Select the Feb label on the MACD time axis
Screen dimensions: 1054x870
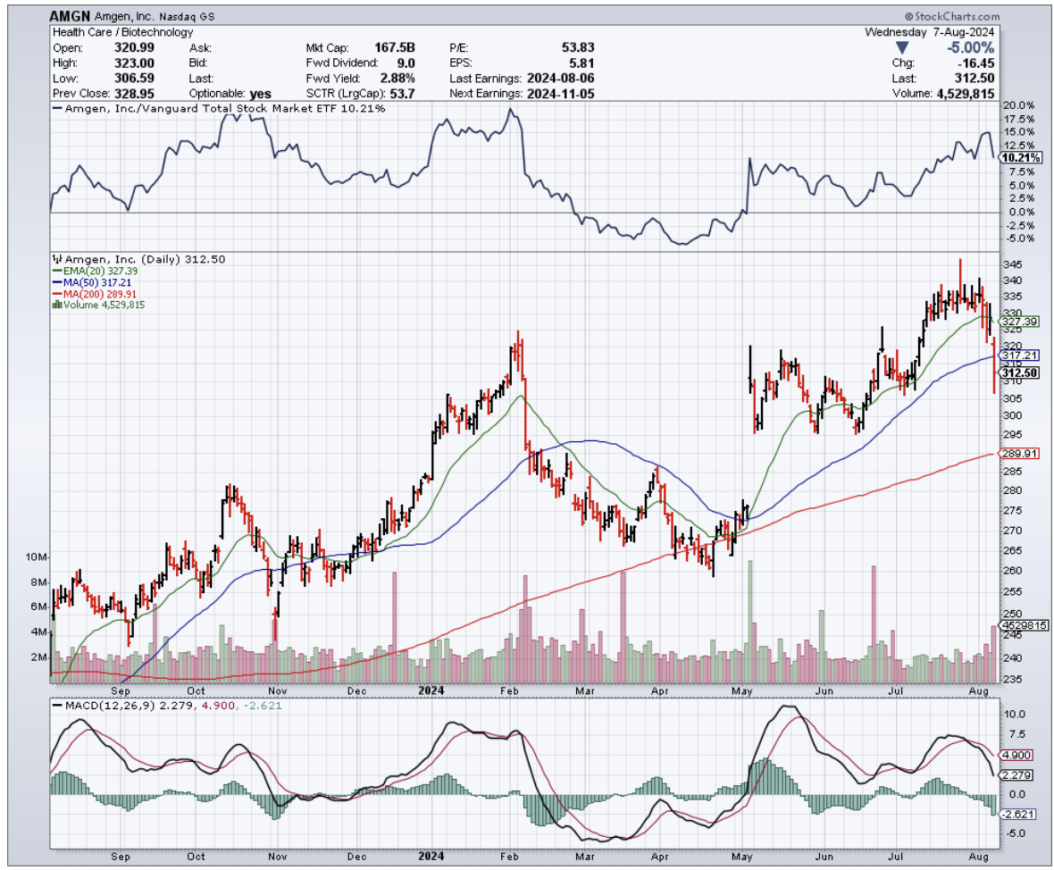click(510, 855)
